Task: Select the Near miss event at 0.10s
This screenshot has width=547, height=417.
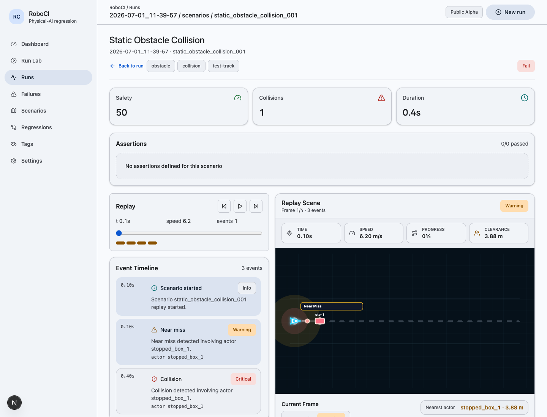Action: (188, 342)
